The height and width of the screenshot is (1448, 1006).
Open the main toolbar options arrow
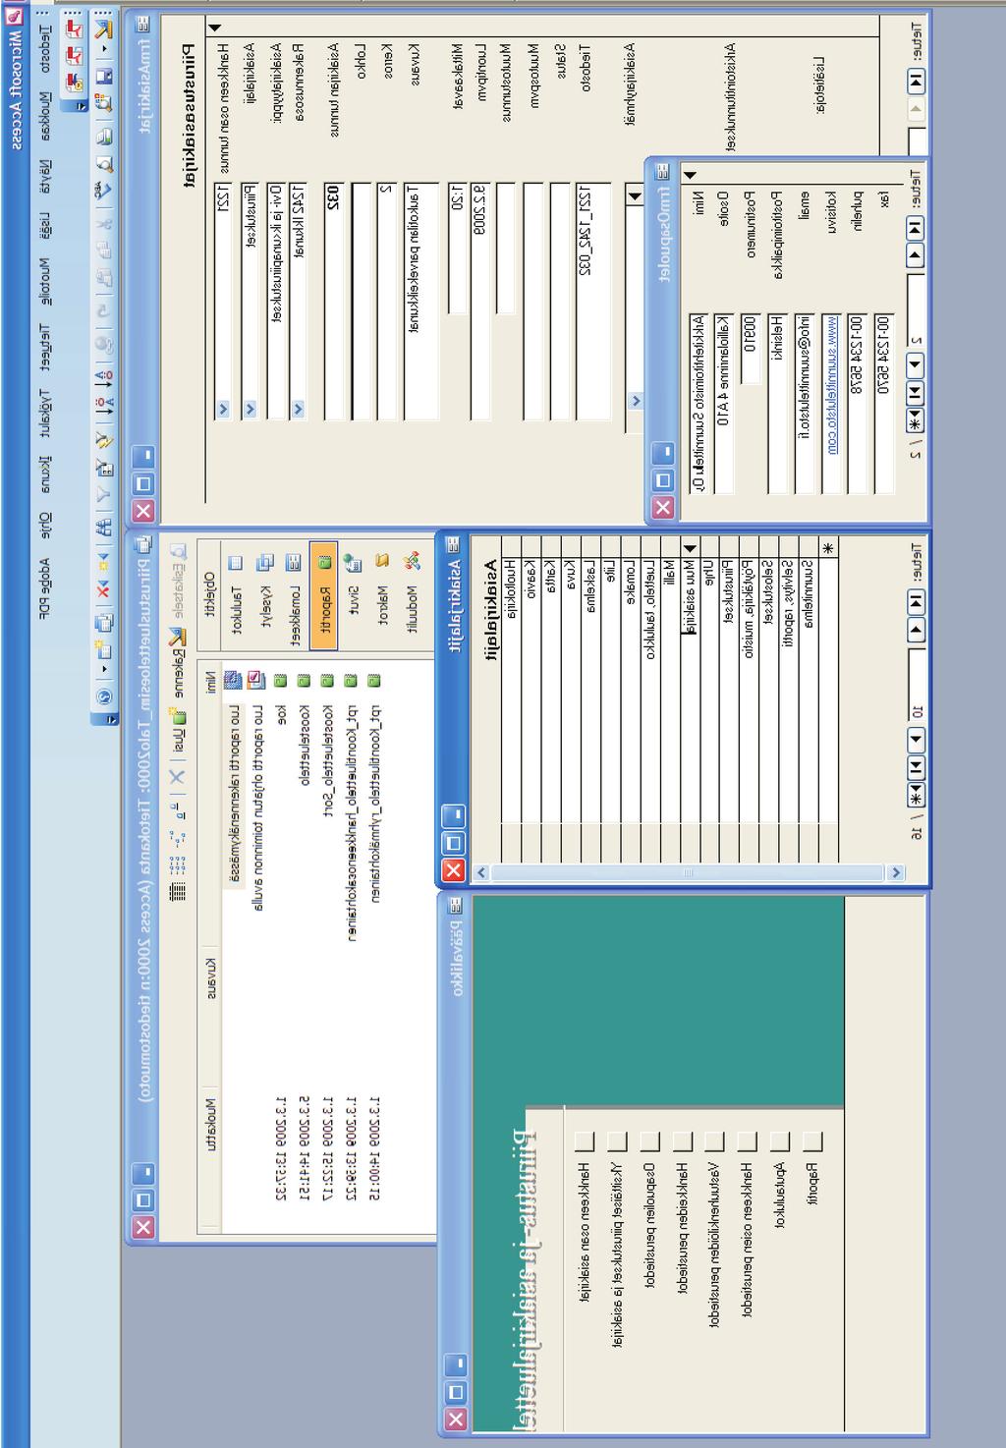tap(104, 719)
